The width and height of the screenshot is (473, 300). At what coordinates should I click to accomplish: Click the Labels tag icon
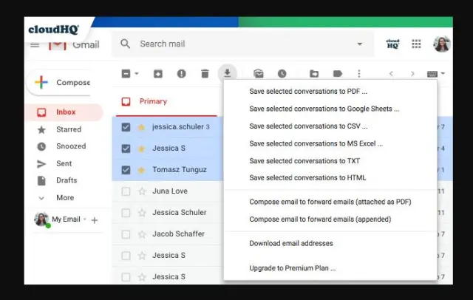[337, 74]
